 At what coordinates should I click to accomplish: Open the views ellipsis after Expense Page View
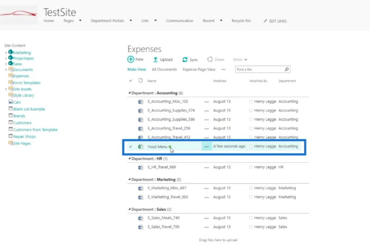223,69
